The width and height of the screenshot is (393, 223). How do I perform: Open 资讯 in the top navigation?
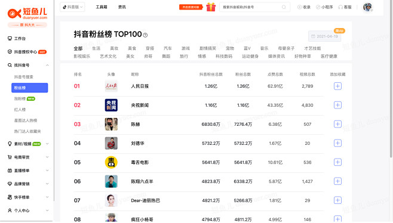[x=122, y=7]
